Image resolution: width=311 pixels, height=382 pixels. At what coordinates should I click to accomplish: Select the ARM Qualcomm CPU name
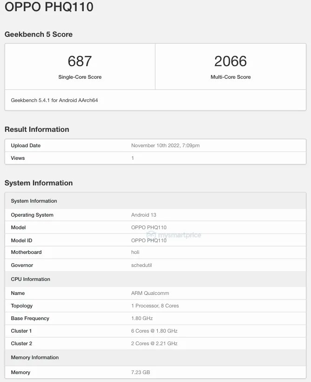(150, 293)
